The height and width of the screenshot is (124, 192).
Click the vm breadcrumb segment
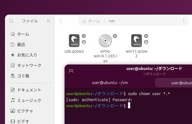(x=112, y=21)
